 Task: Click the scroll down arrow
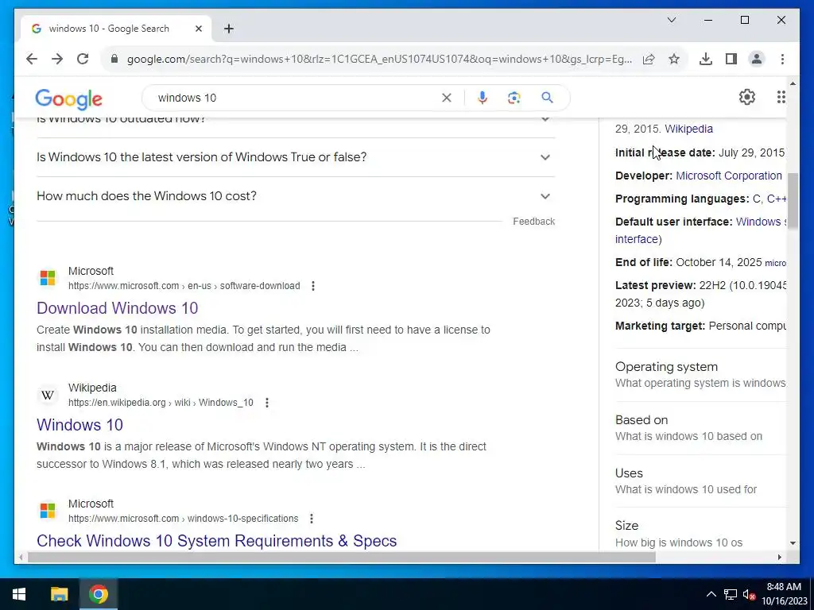click(x=793, y=543)
